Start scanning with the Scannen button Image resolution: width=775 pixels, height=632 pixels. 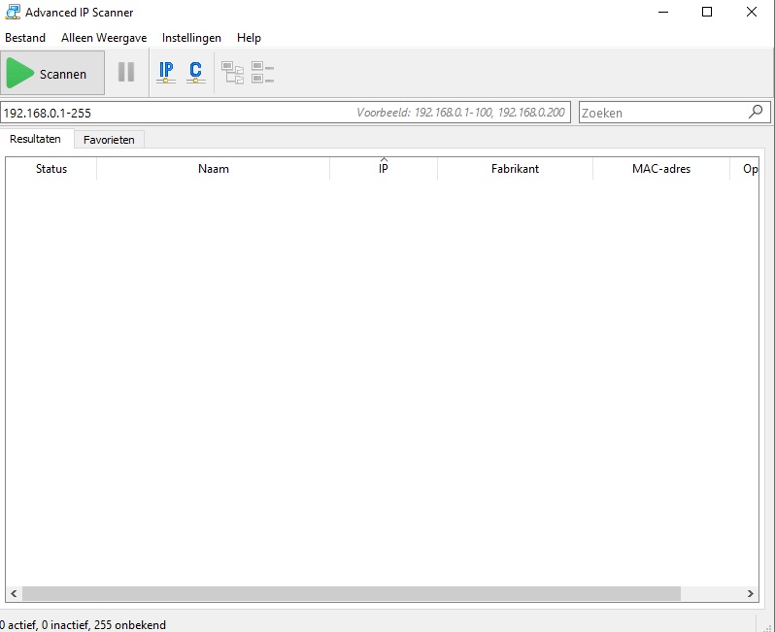(52, 73)
